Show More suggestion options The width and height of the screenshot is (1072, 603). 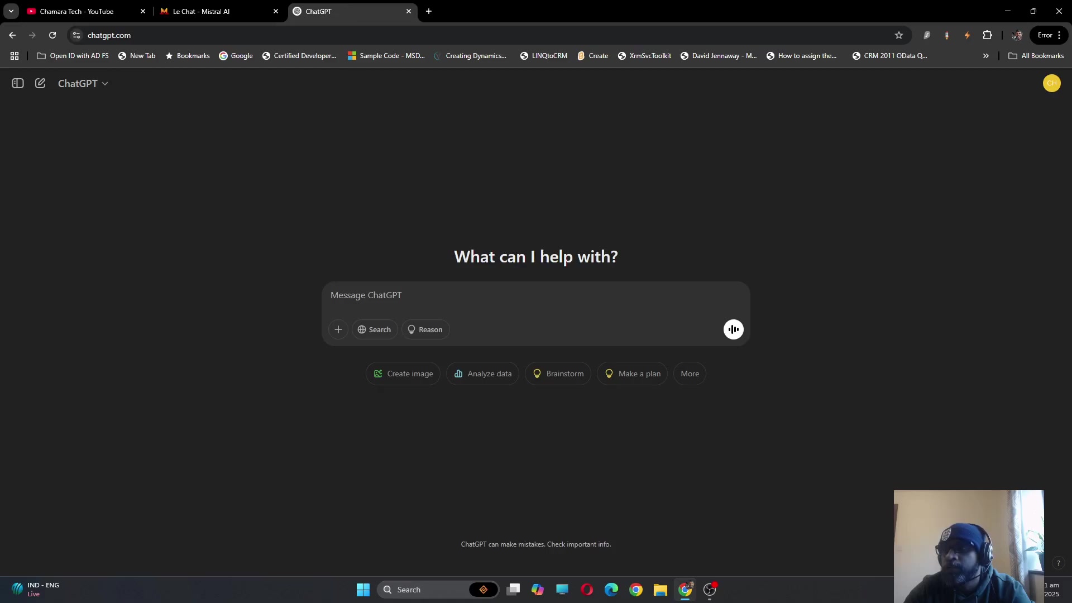pos(690,374)
